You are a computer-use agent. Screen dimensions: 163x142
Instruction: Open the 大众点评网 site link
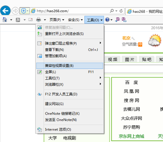132,118
